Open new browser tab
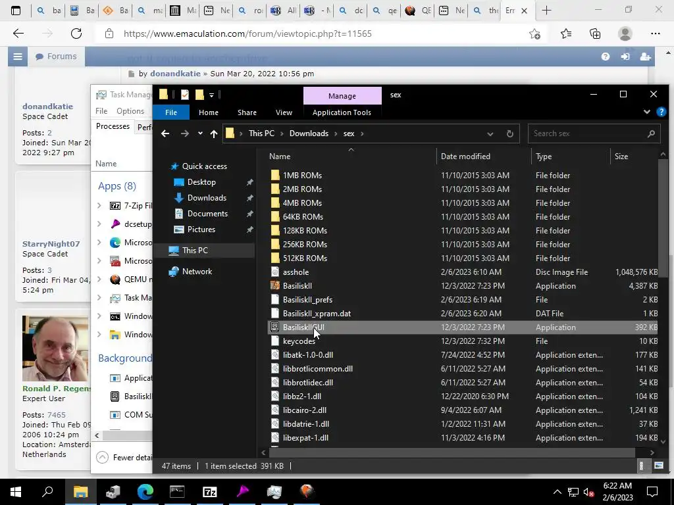Image resolution: width=674 pixels, height=505 pixels. 546,11
